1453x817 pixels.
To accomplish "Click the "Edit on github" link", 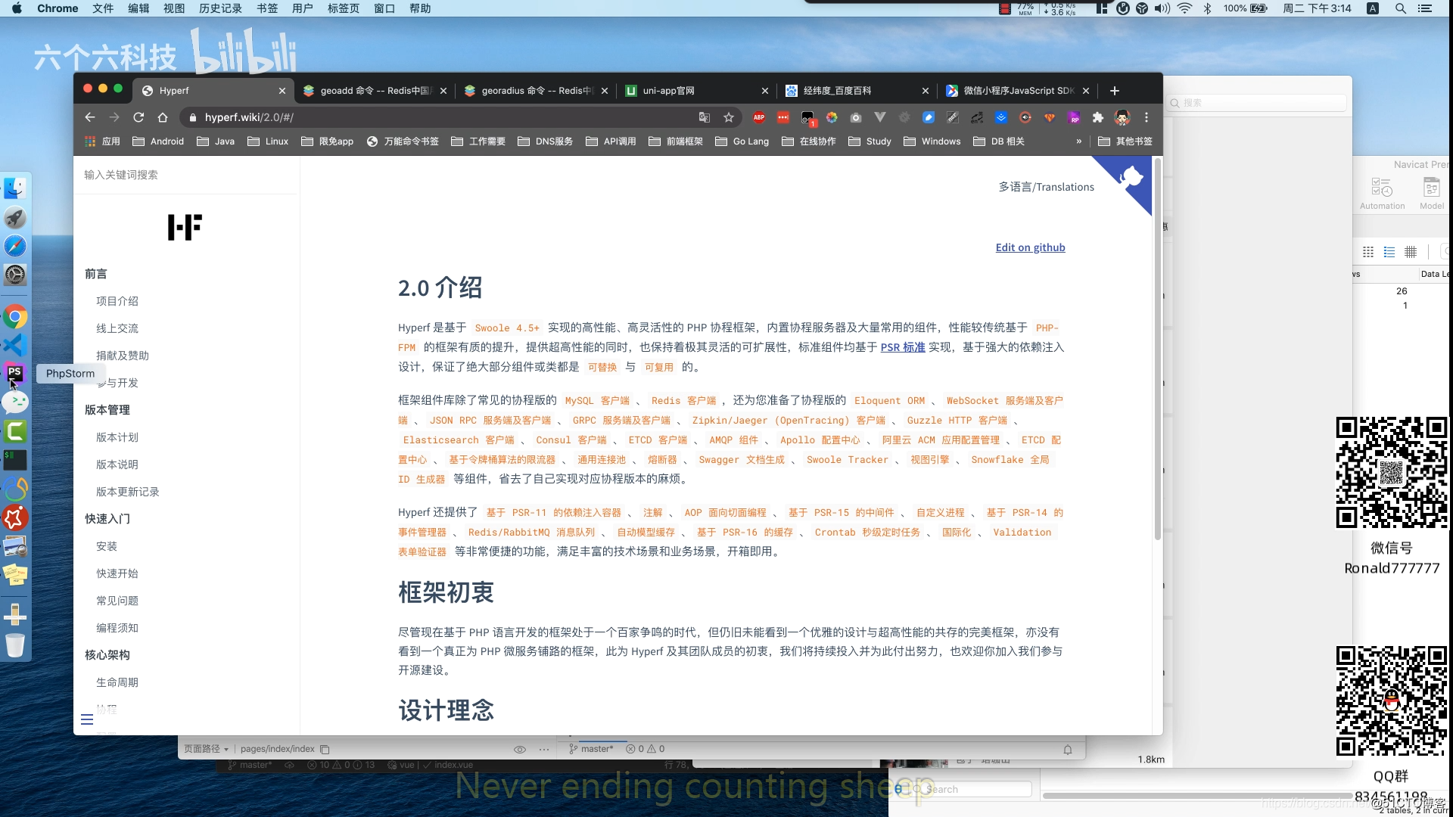I will [1030, 247].
